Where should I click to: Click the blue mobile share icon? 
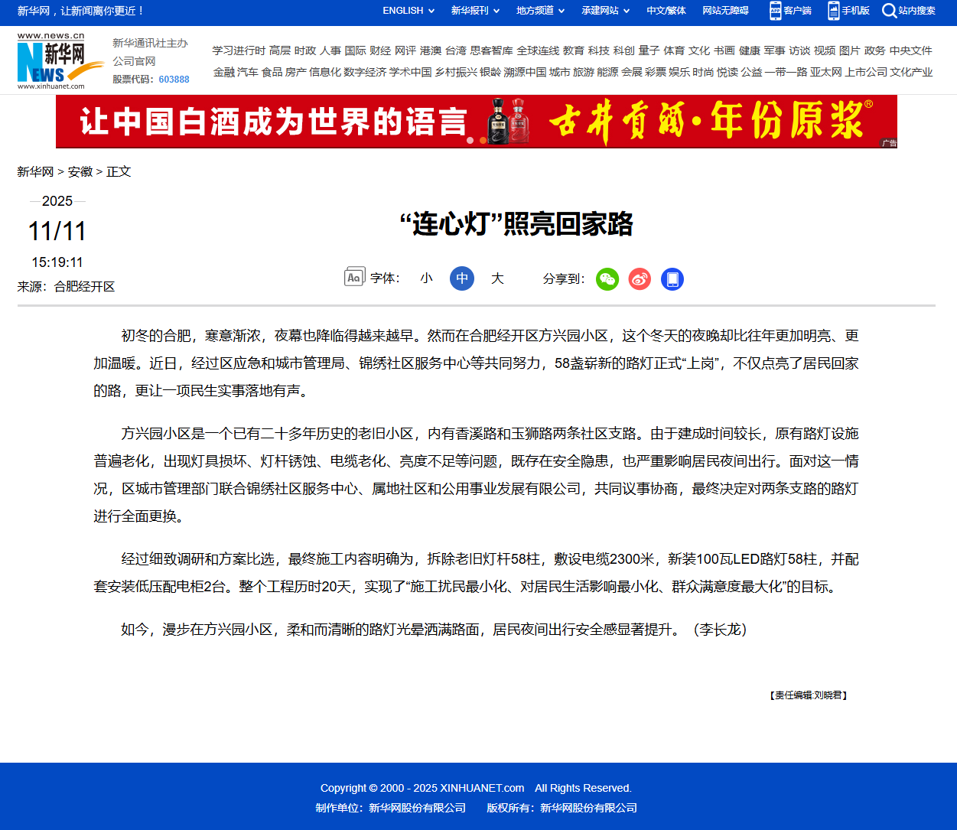[x=672, y=279]
